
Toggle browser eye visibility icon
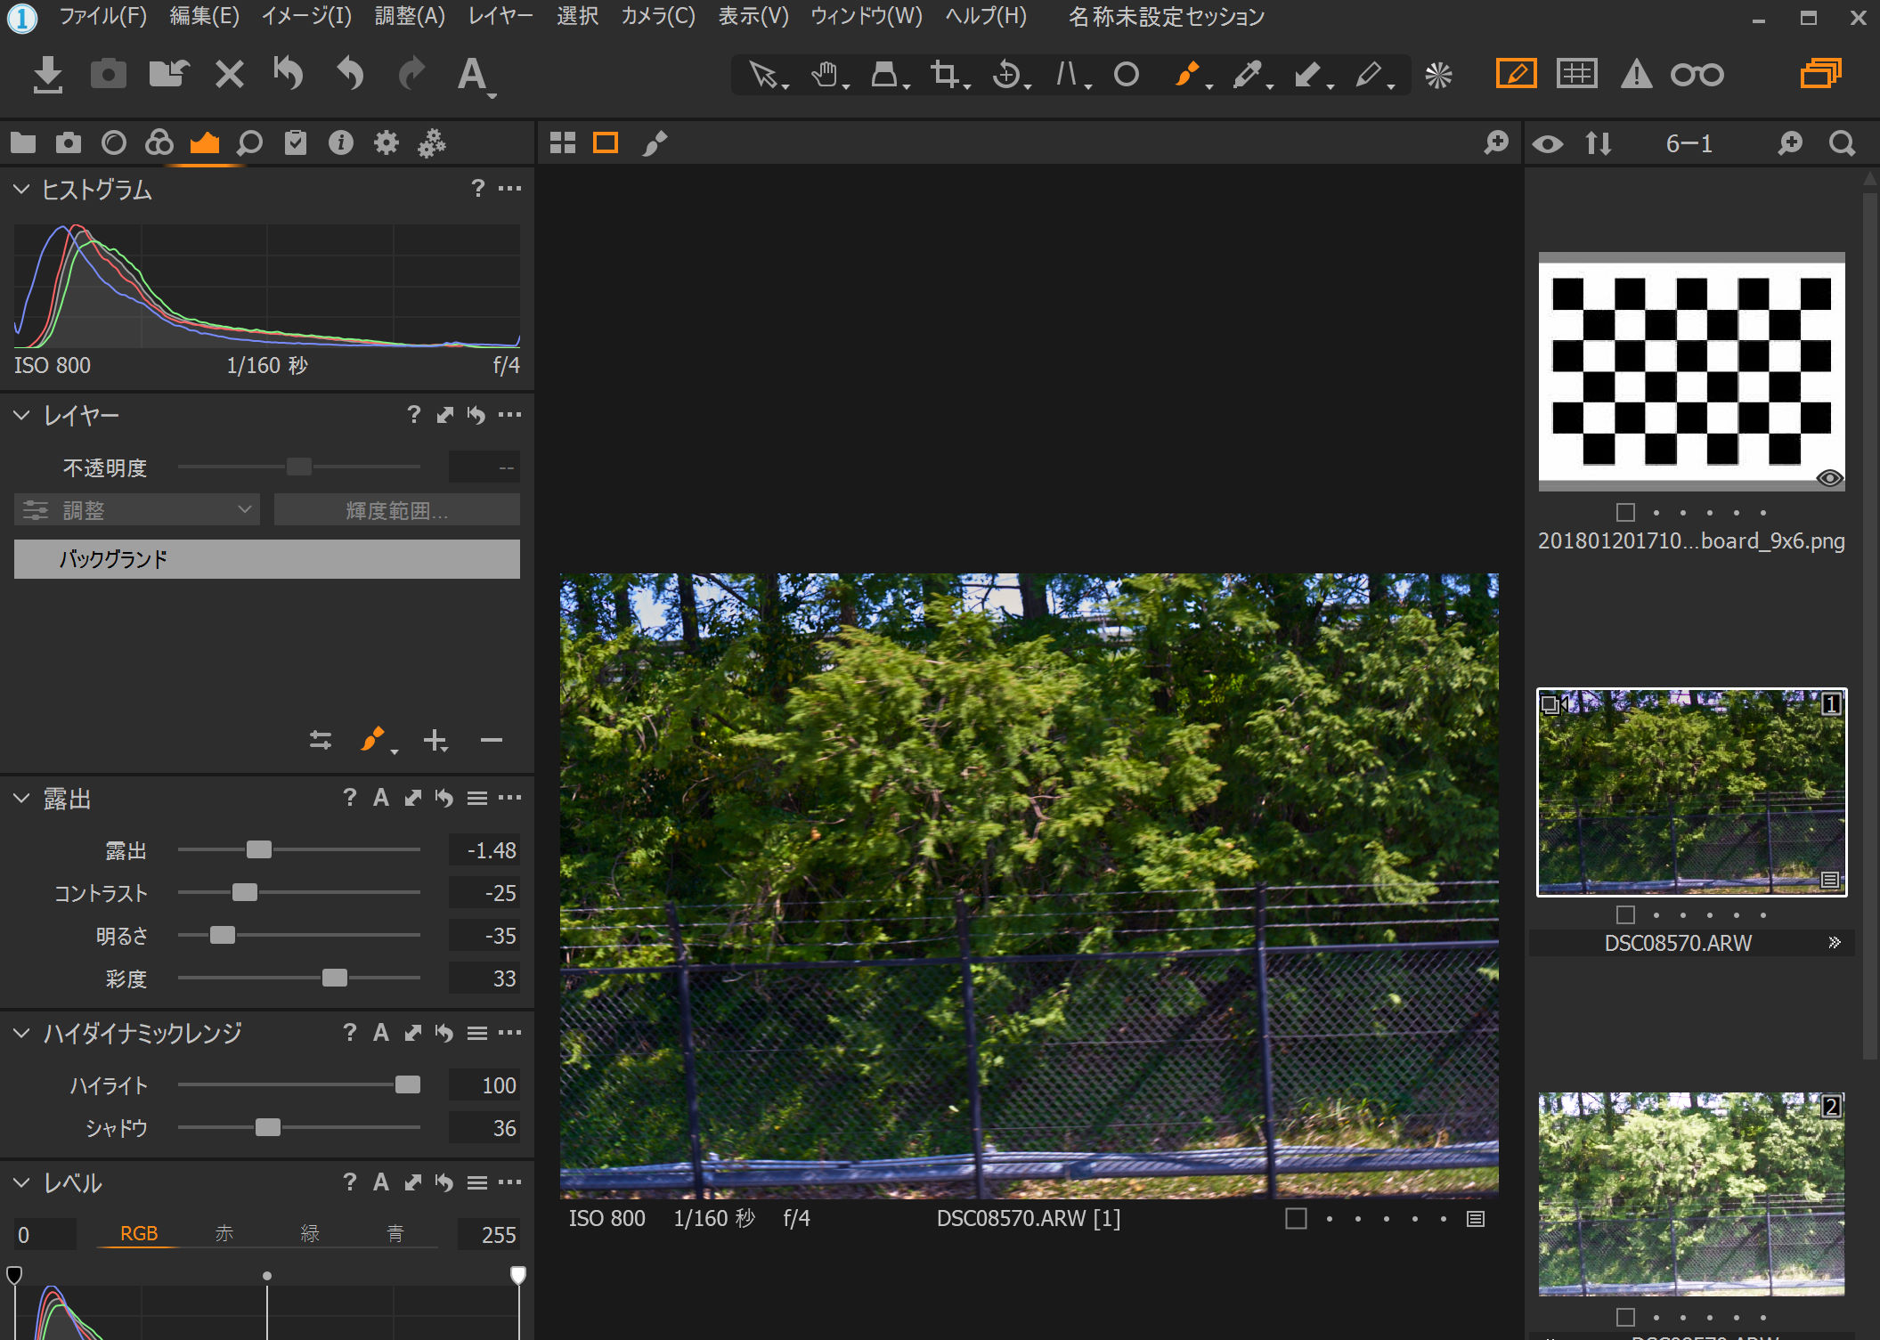point(1548,143)
